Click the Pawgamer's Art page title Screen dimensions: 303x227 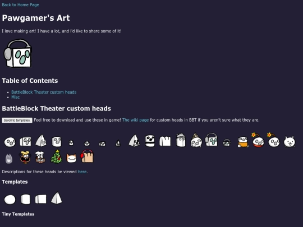tap(36, 18)
